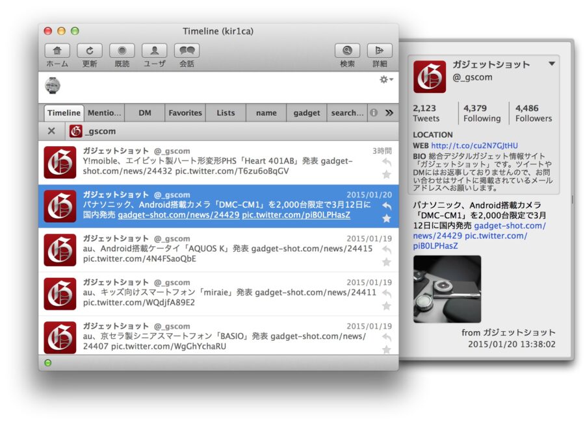Click the info icon in tab bar
585x424 pixels.
point(374,113)
